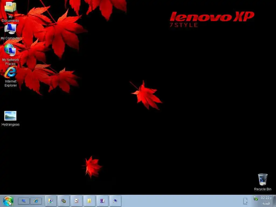Launch Internet Explorer from the desktop
The width and height of the screenshot is (276, 207).
[x=11, y=77]
